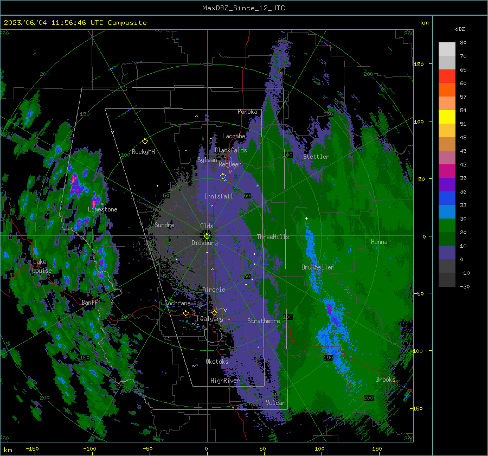Select the yellow diamond marker above RedDeer

click(223, 176)
